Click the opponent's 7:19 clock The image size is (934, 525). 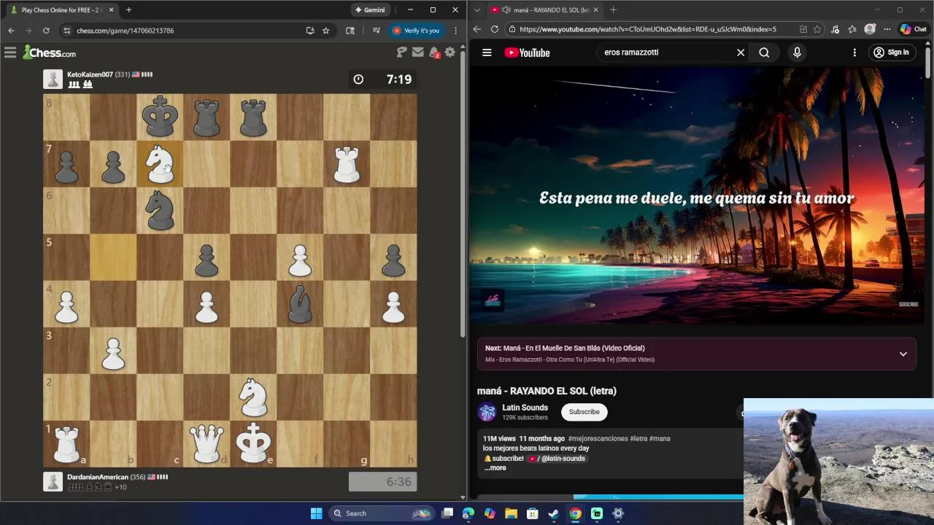(383, 79)
